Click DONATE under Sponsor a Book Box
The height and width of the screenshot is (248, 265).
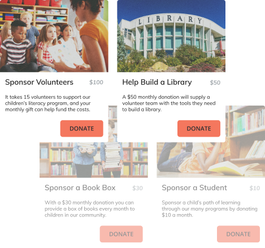(x=121, y=234)
